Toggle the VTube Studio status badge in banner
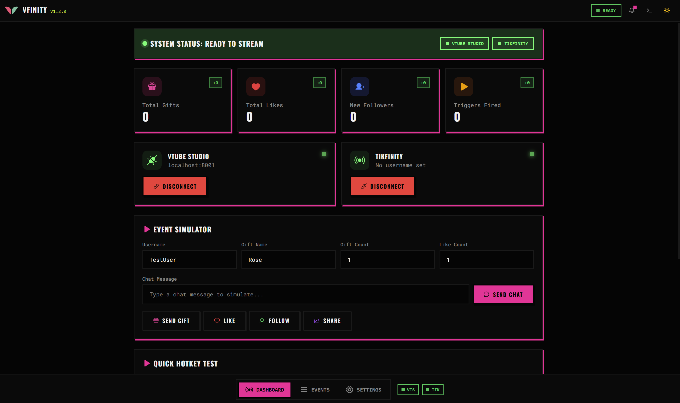The height and width of the screenshot is (403, 680). pos(464,43)
